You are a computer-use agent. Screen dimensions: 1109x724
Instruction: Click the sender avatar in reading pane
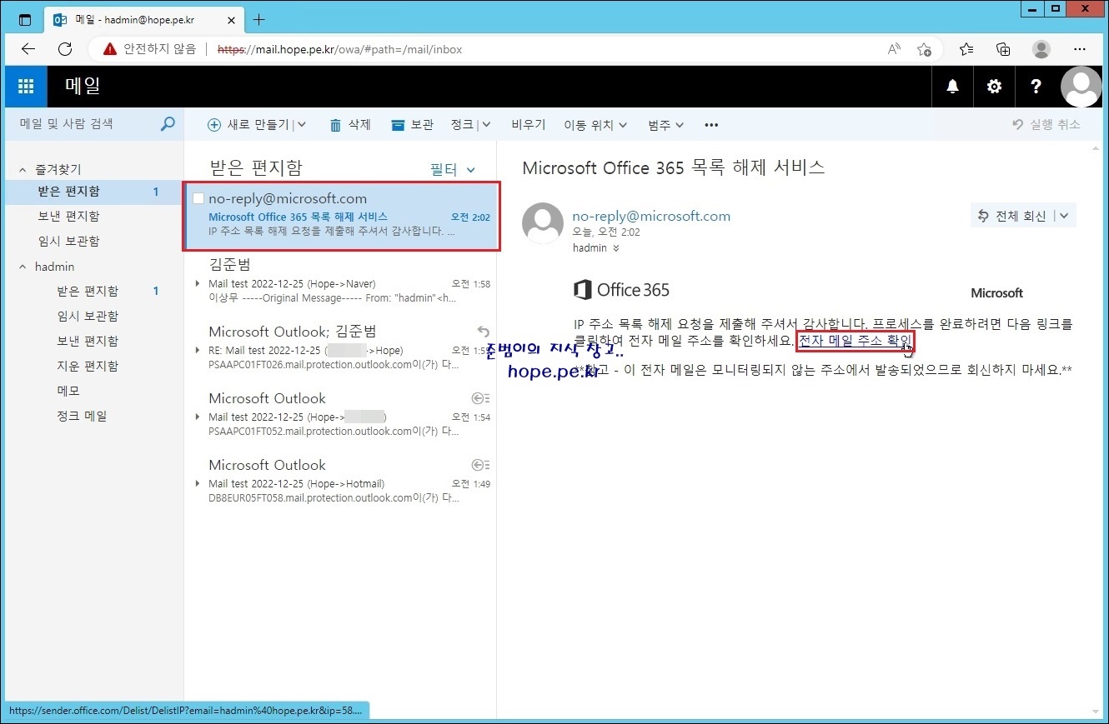[543, 223]
